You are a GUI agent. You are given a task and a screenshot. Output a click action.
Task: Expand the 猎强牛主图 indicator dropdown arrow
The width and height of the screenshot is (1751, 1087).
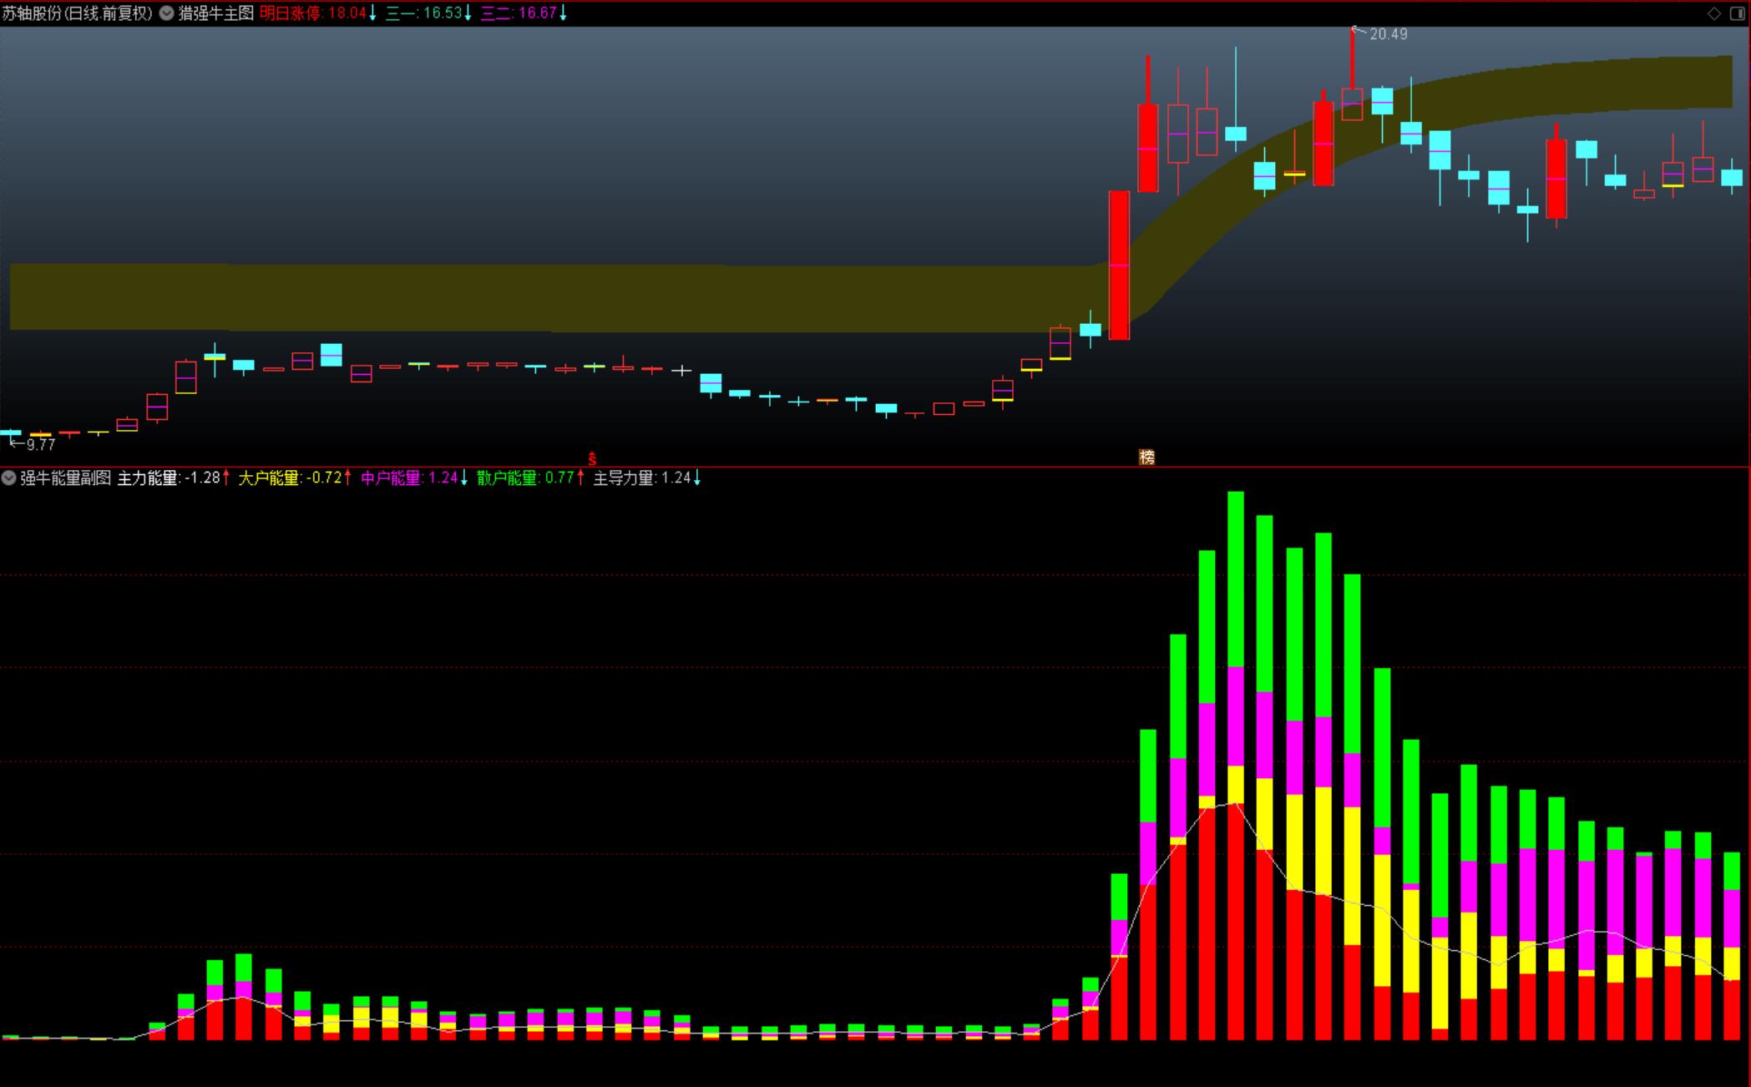pos(167,13)
